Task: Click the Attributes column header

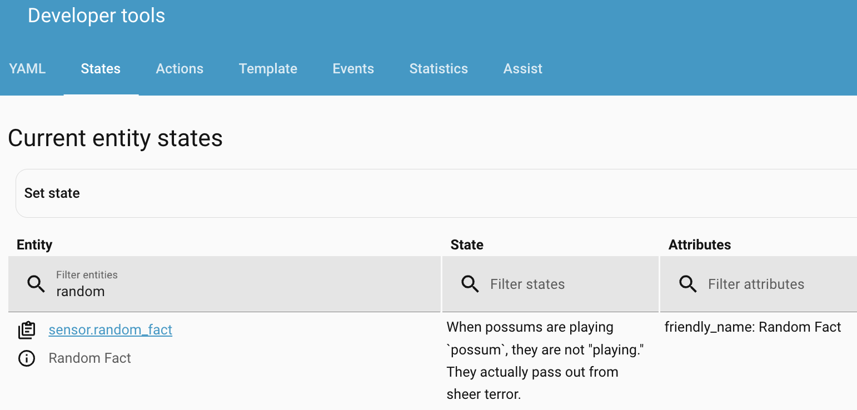Action: (x=700, y=245)
